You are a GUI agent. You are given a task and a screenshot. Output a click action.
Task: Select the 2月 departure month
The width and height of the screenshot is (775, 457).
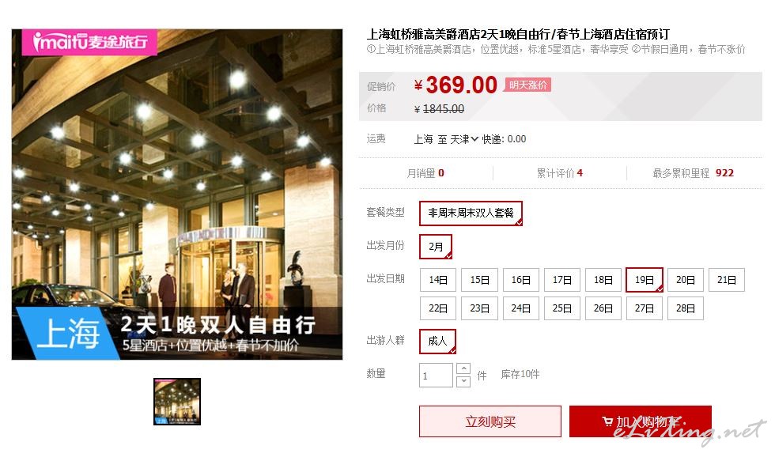[x=436, y=247]
